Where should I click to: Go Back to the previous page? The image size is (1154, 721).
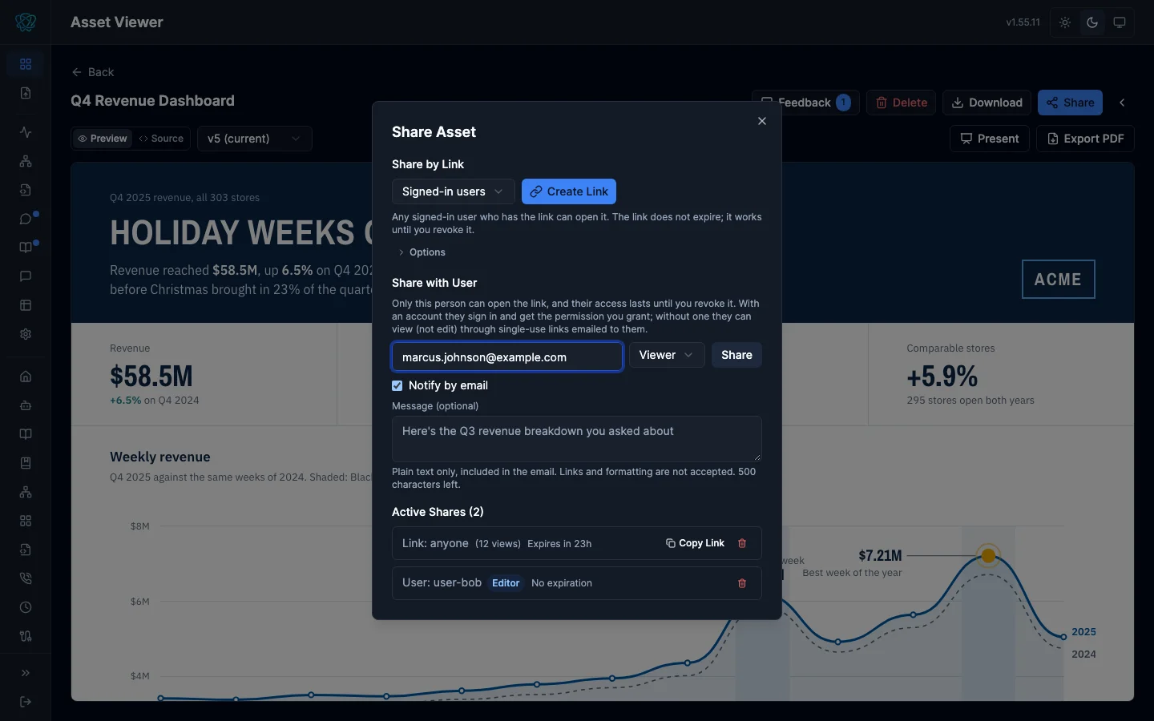[x=93, y=72]
